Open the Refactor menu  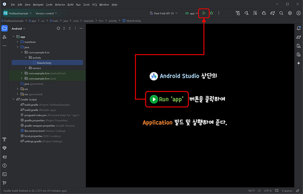60,5
